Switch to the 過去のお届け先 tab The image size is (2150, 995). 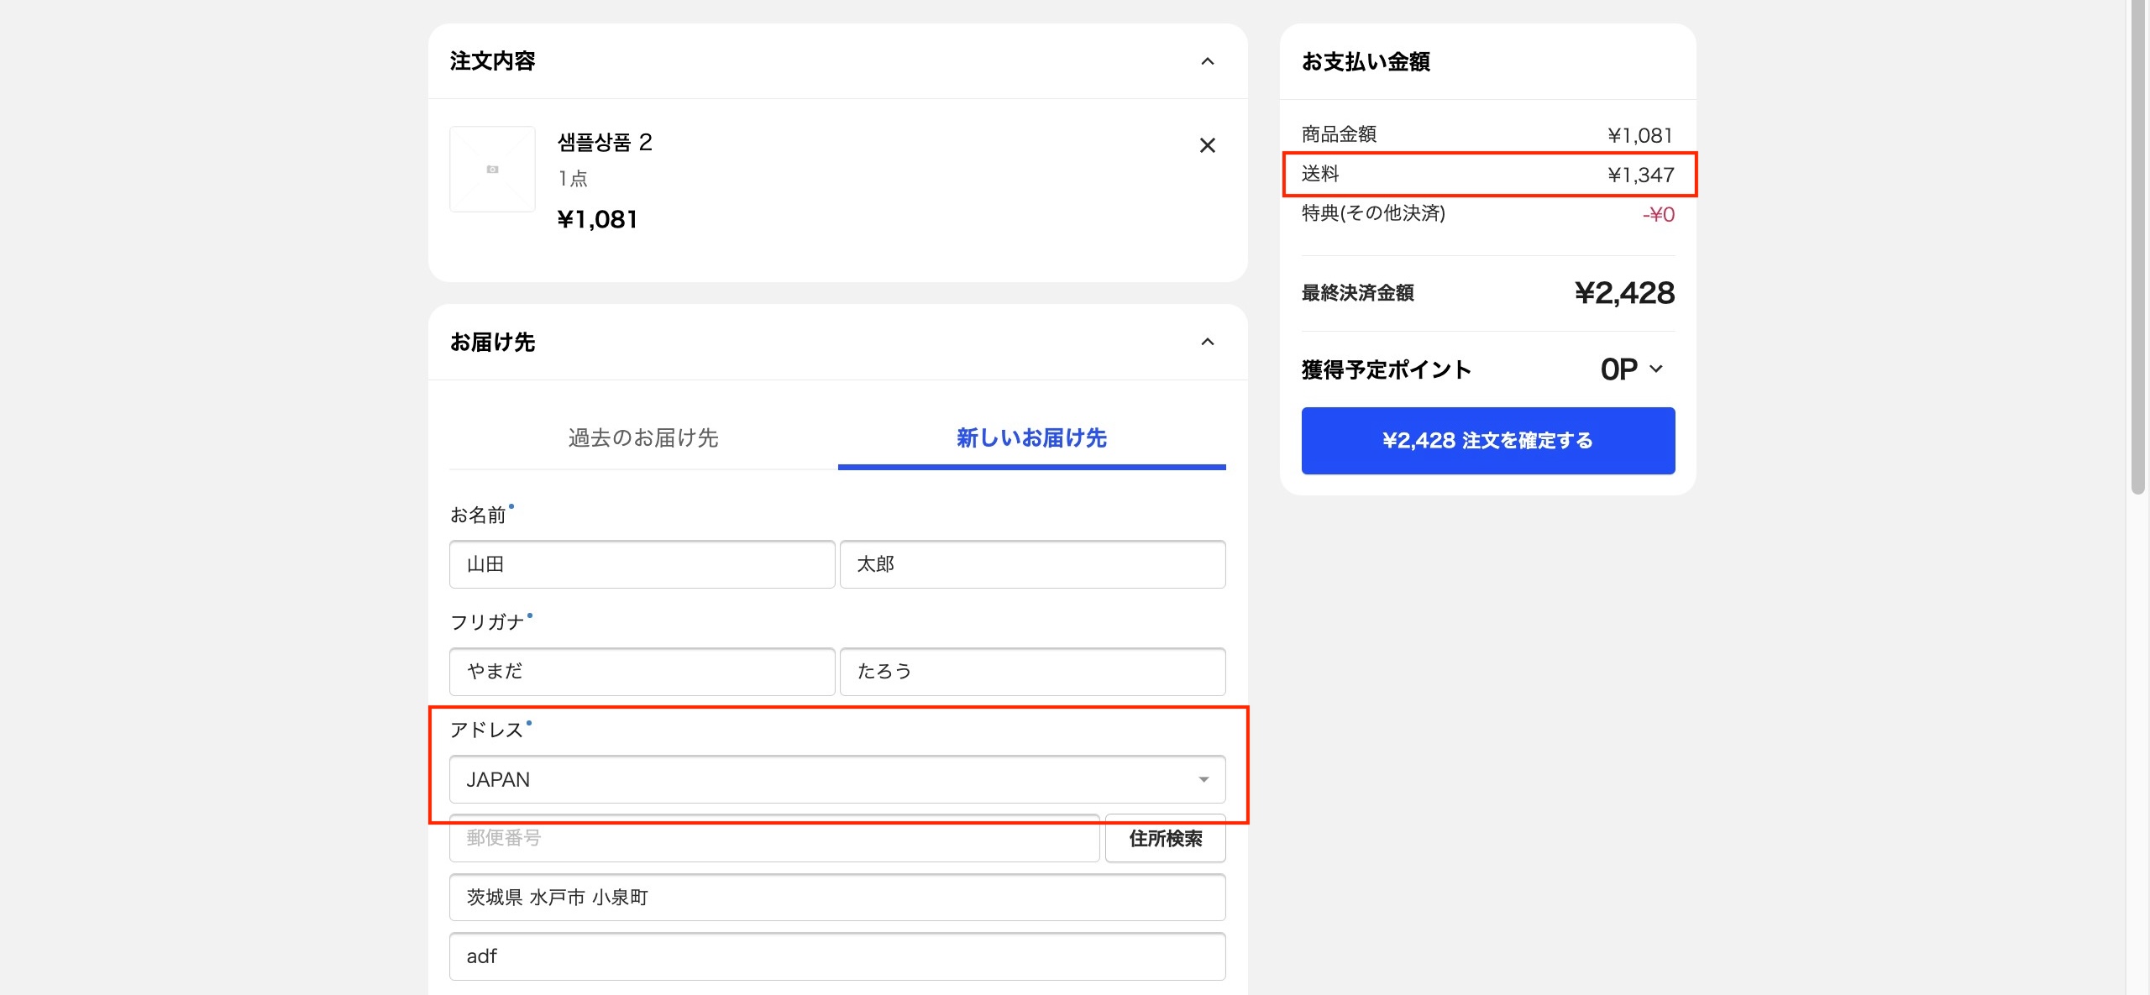643,437
